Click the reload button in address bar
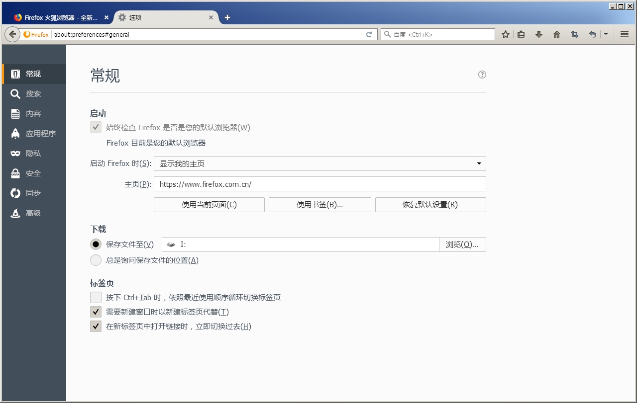The height and width of the screenshot is (403, 637). pyautogui.click(x=369, y=34)
